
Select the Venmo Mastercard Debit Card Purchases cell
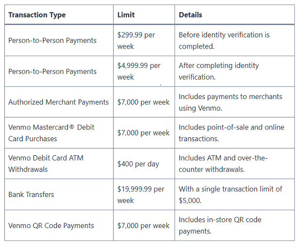(51, 133)
